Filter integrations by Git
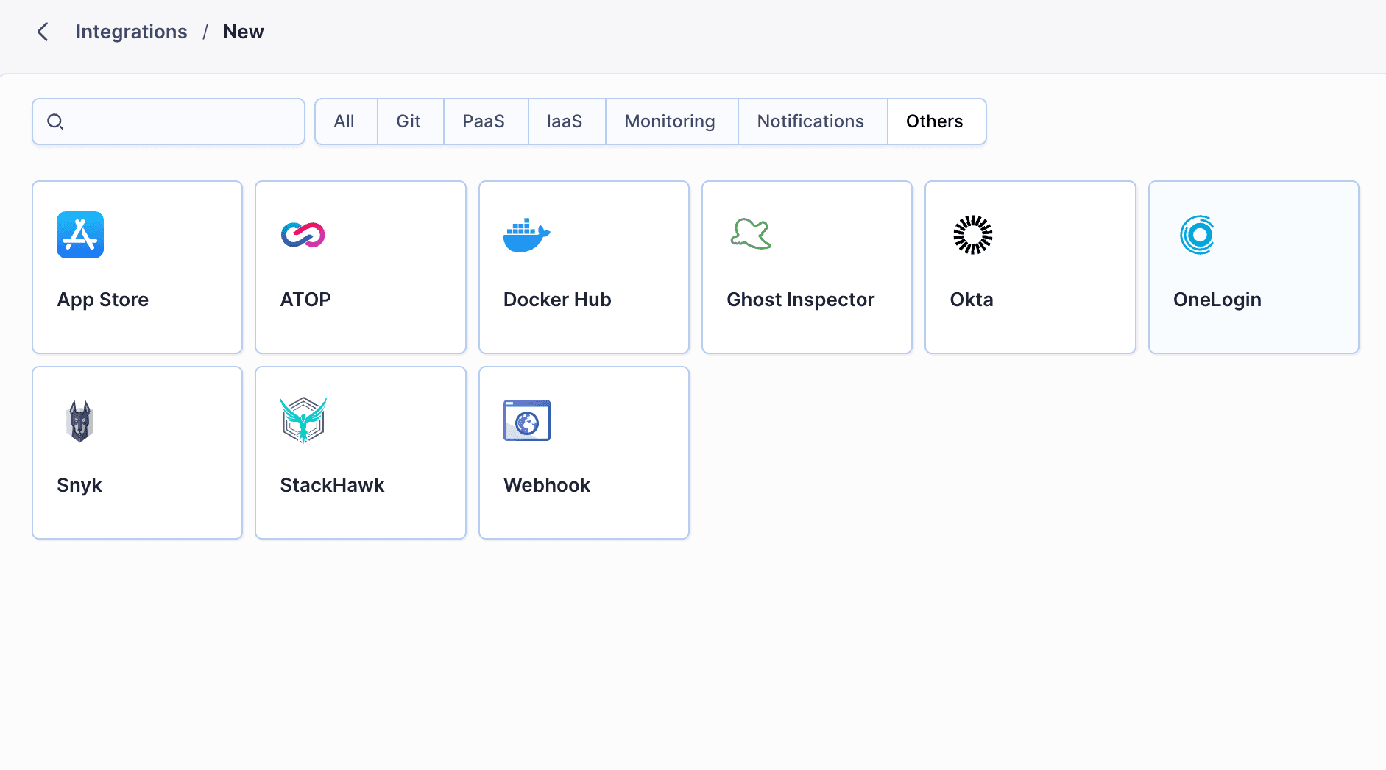The height and width of the screenshot is (770, 1386). click(409, 121)
